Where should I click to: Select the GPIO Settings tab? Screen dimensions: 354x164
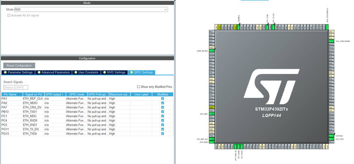[x=141, y=72]
